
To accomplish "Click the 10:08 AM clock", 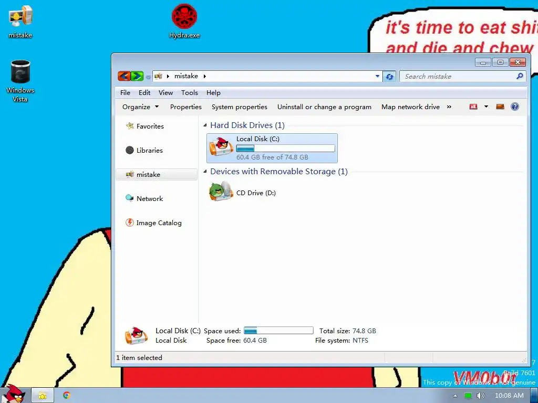I will (x=509, y=396).
